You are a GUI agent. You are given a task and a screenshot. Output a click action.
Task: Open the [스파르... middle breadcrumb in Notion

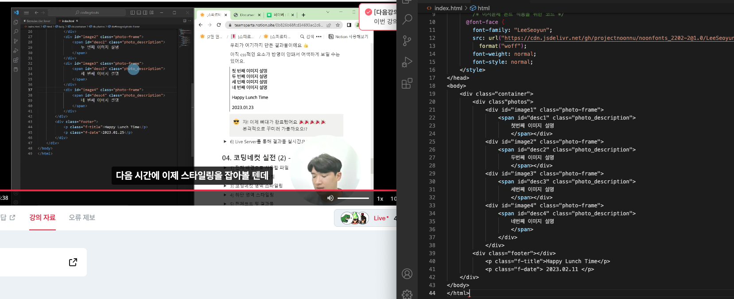(x=243, y=37)
